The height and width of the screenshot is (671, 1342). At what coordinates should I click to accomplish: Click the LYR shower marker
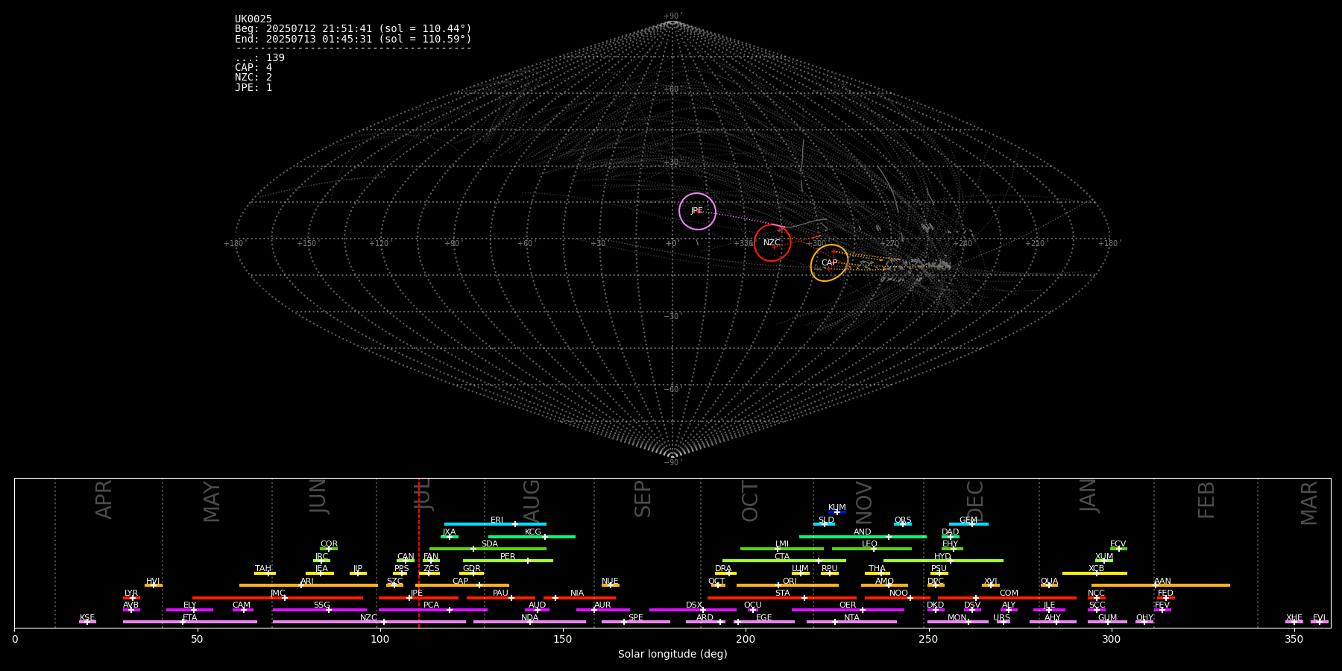pyautogui.click(x=131, y=597)
